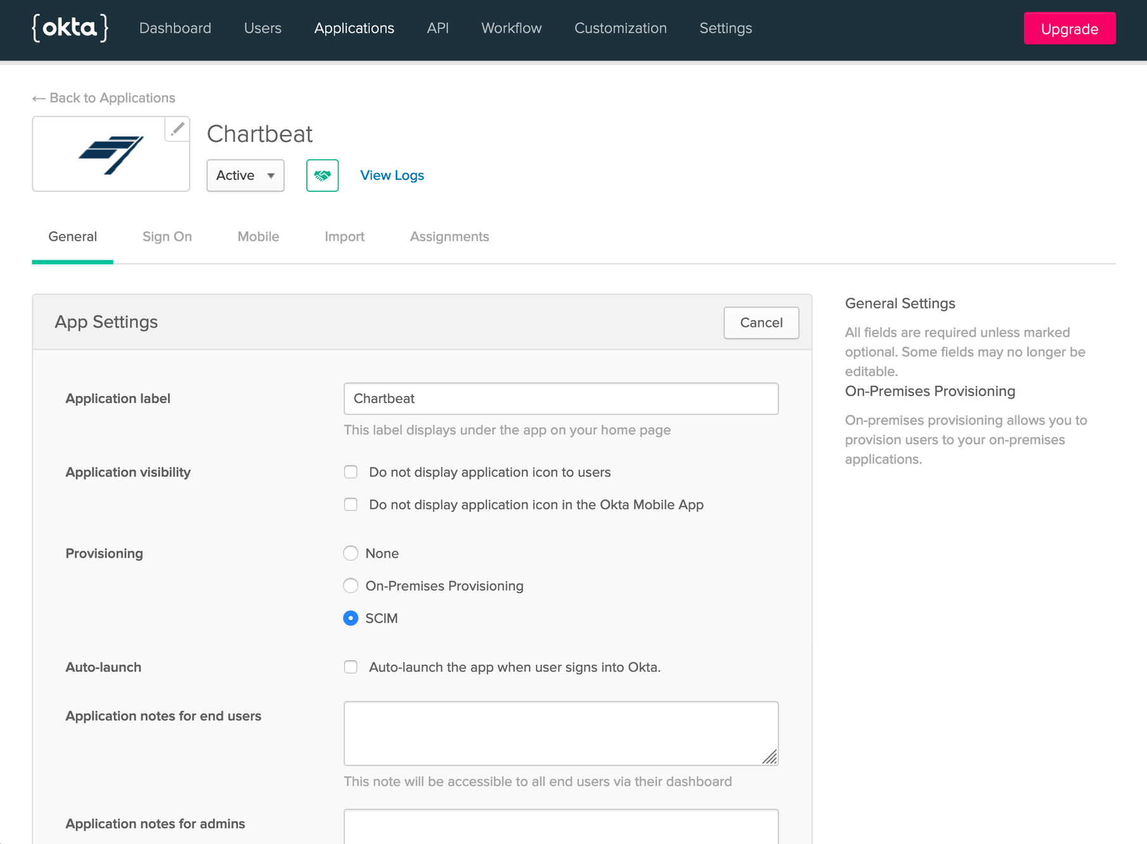Open View Logs link

coord(392,176)
